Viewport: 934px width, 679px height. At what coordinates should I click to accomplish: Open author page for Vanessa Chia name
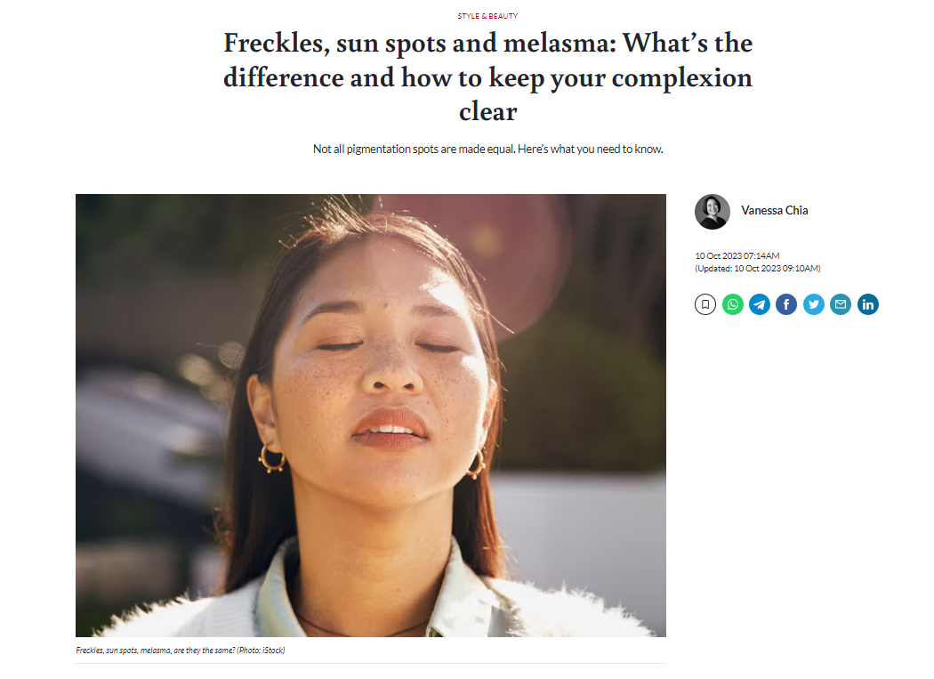pos(775,210)
